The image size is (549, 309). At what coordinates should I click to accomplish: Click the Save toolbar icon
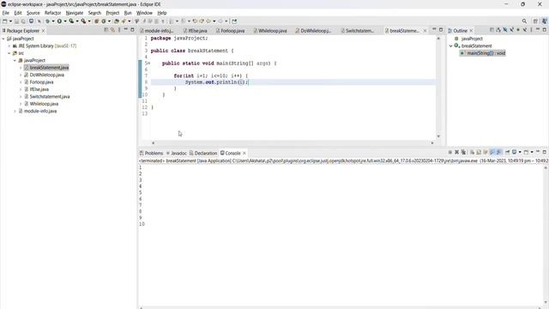(16, 21)
